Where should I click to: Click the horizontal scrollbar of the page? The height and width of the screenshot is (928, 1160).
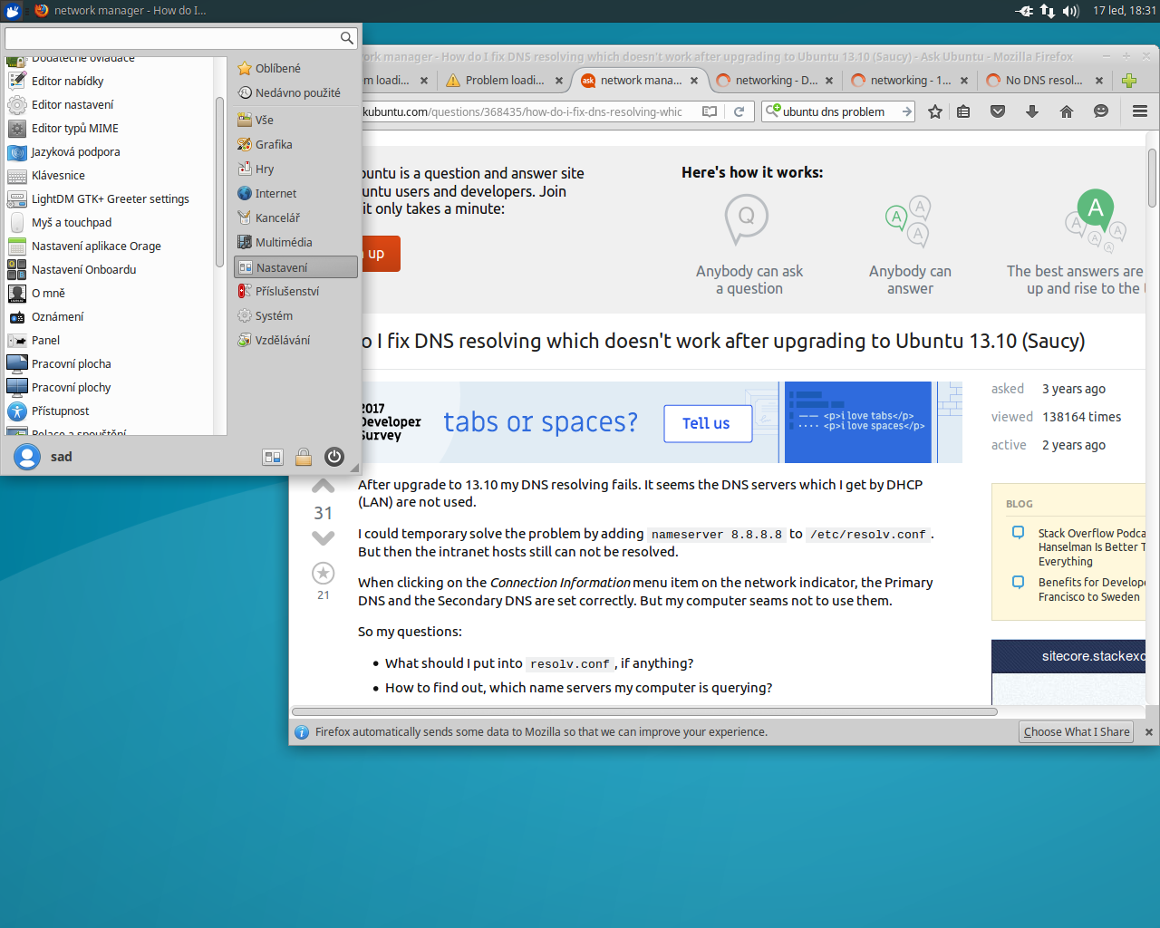tap(643, 711)
